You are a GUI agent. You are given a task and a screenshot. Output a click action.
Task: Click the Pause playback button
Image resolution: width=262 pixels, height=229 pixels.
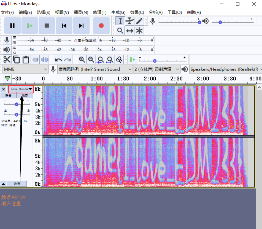coord(12,26)
